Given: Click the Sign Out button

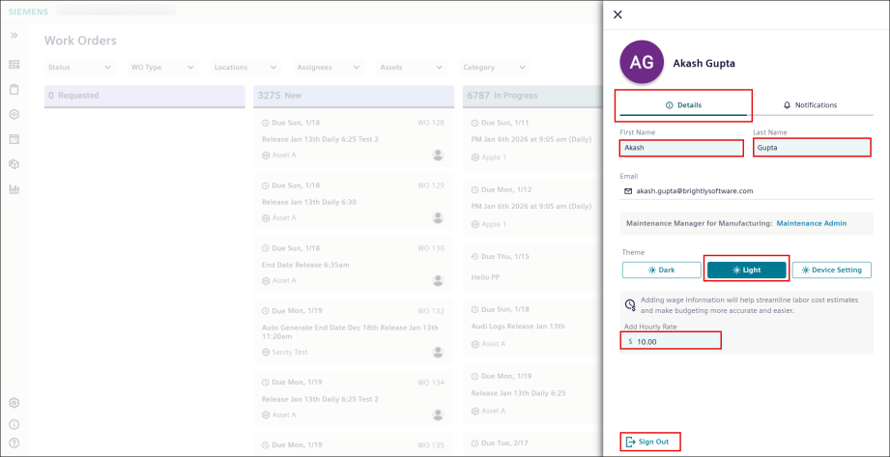Looking at the screenshot, I should pyautogui.click(x=647, y=442).
